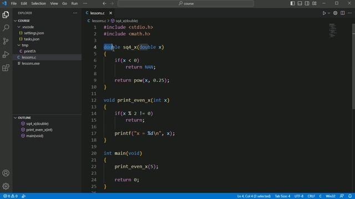Viewport: 355px width, 199px height.
Task: Open the Source Control view
Action: coord(6,41)
